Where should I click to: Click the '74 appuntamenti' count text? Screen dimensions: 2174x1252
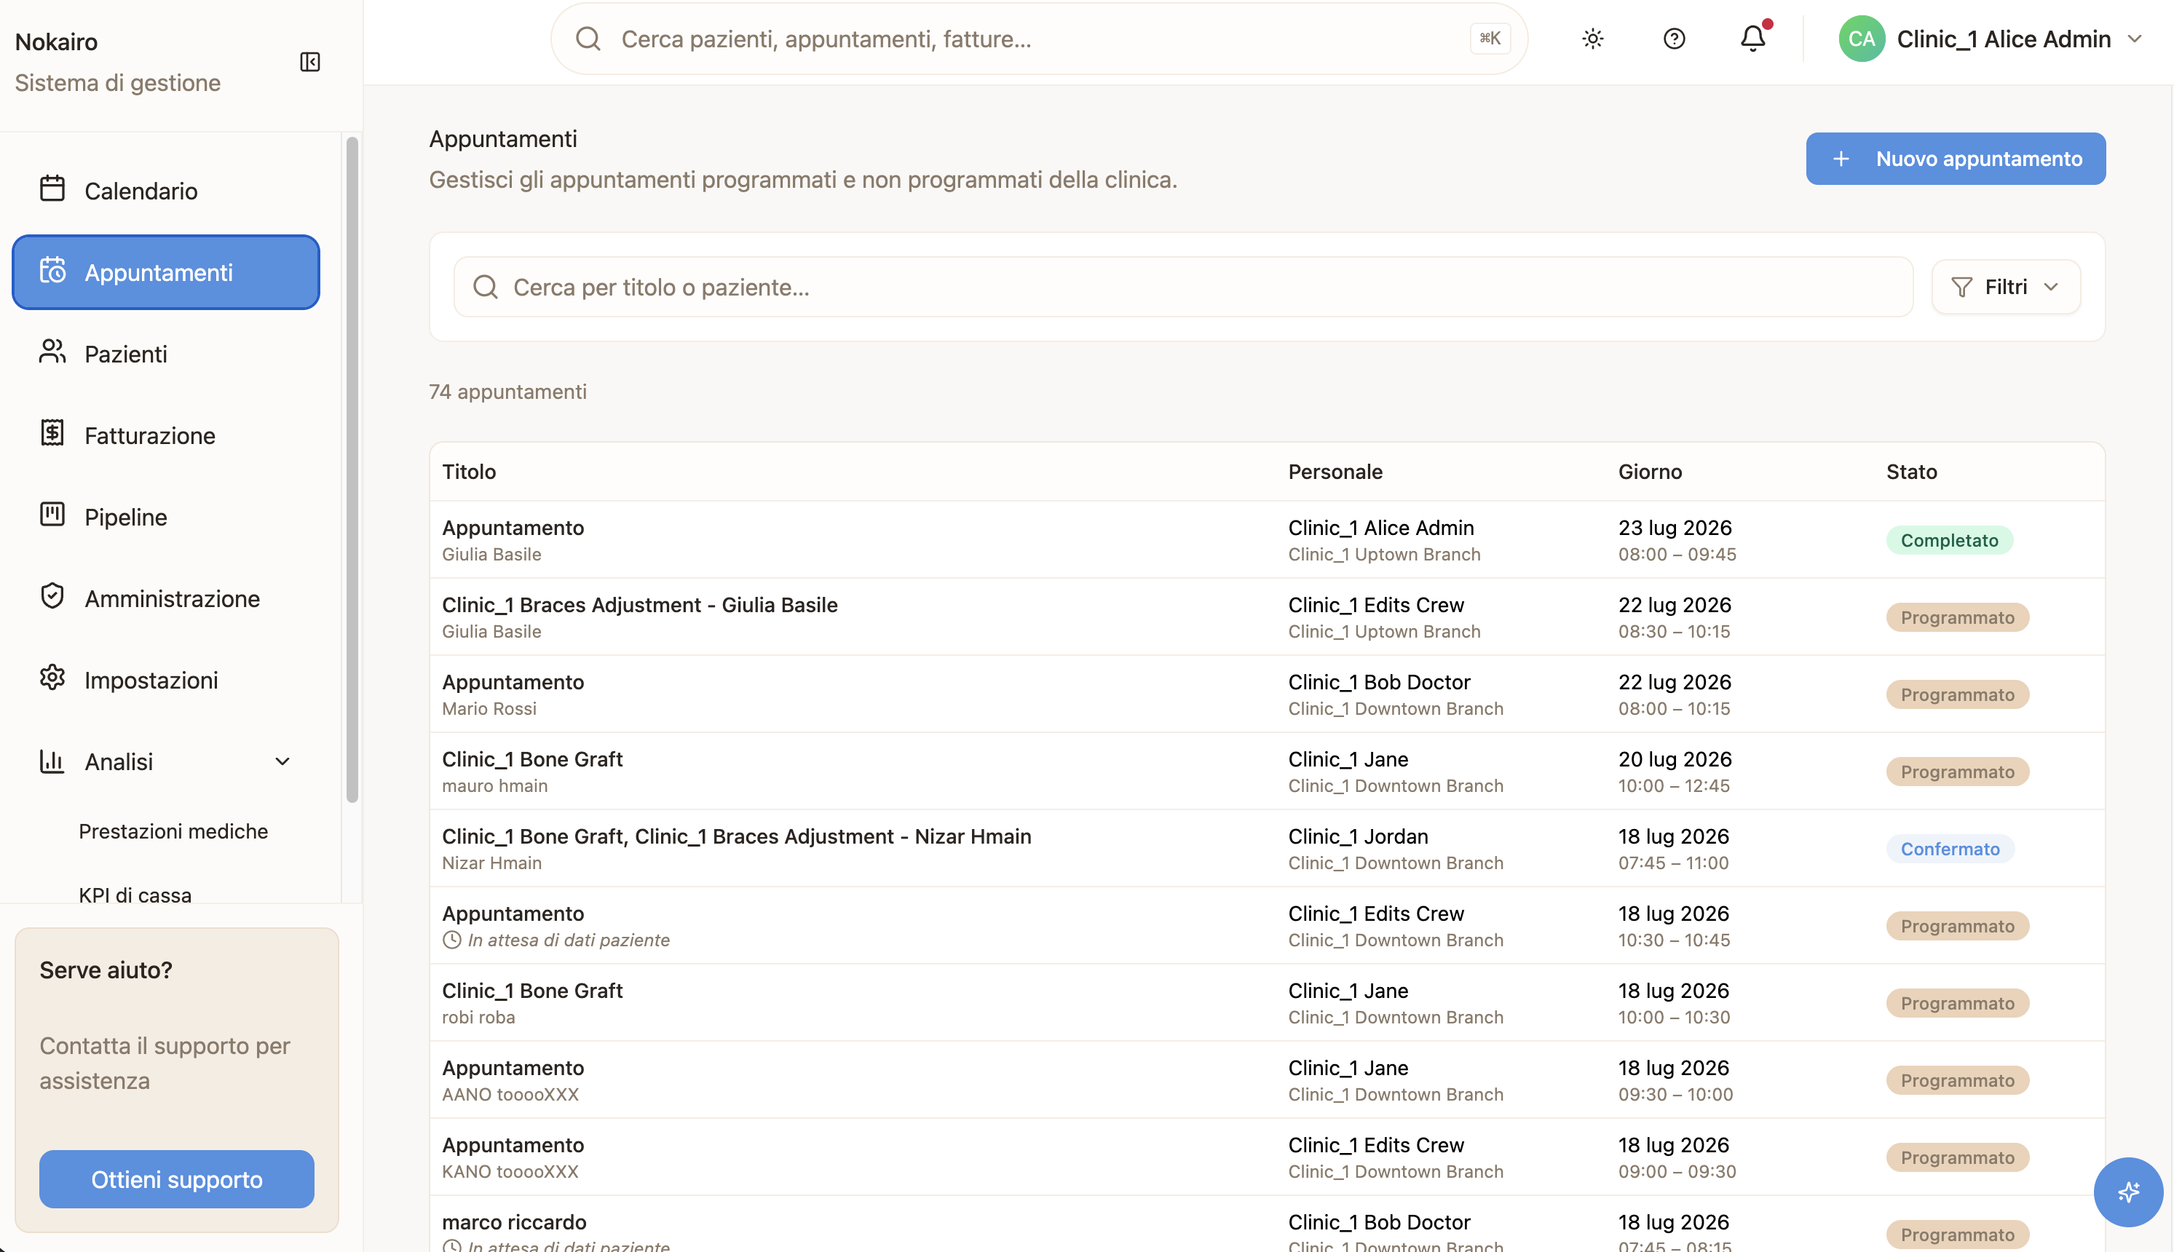pyautogui.click(x=507, y=392)
